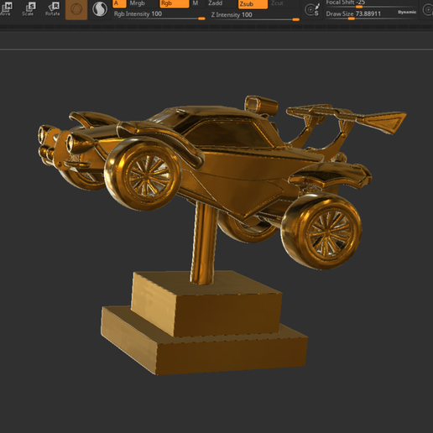Toggle the Dynamic draw size button
The width and height of the screenshot is (433, 433).
click(x=407, y=13)
